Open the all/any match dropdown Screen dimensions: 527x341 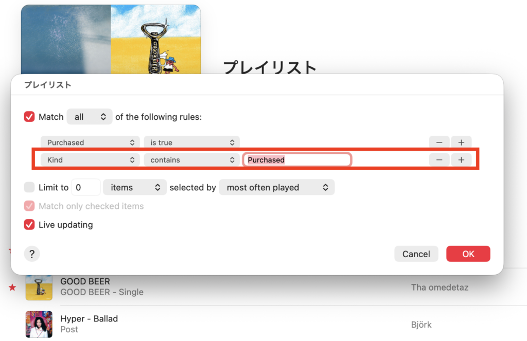90,117
